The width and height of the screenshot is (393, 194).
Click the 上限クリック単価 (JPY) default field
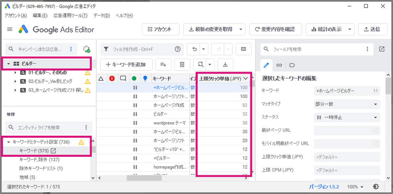pyautogui.click(x=347, y=157)
